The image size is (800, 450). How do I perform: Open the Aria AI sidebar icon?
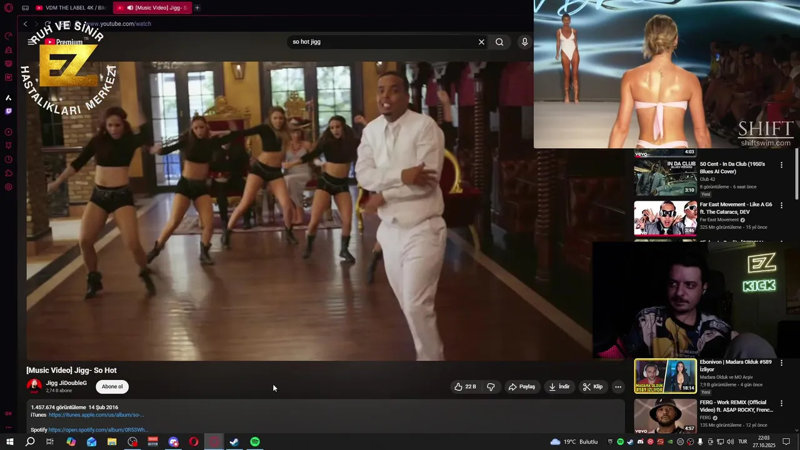9,98
